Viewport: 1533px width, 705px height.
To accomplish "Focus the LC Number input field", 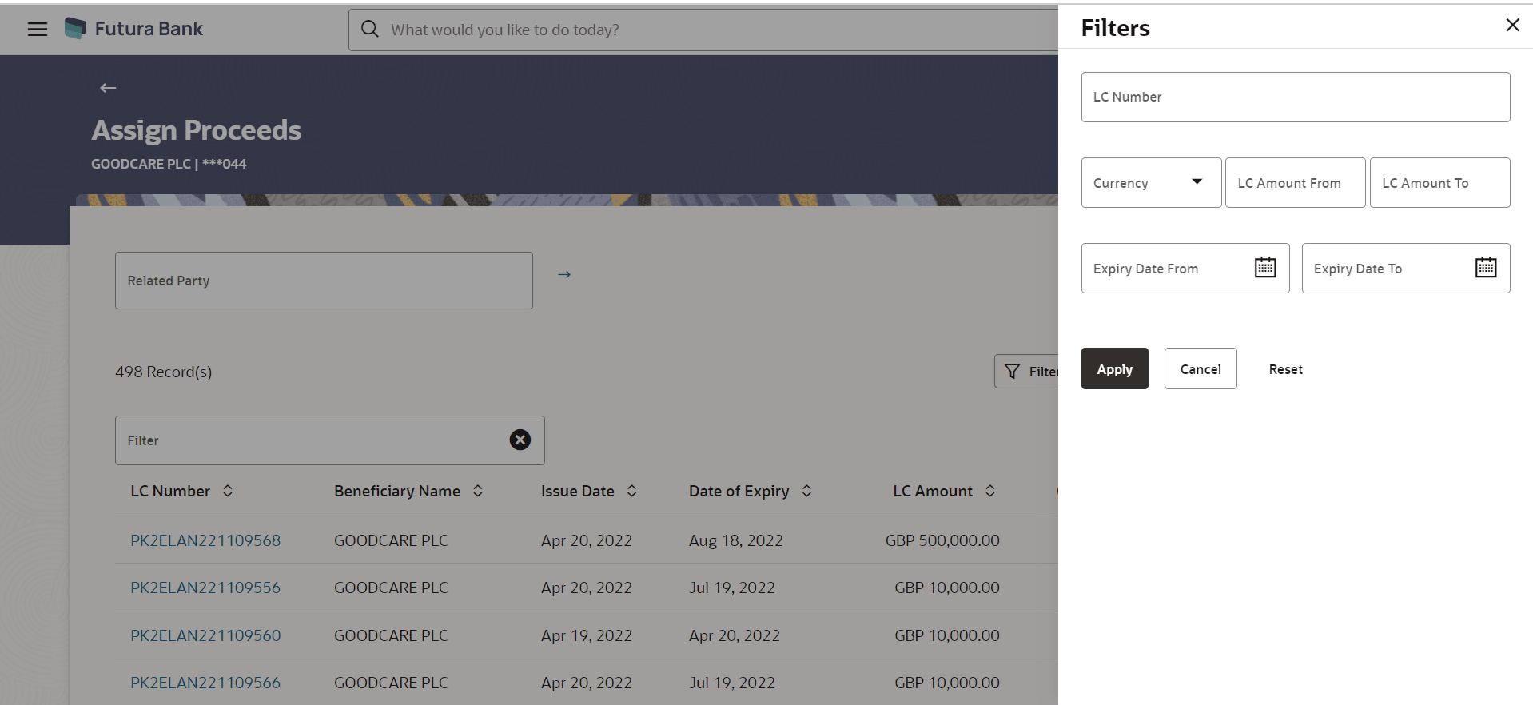I will coord(1296,97).
